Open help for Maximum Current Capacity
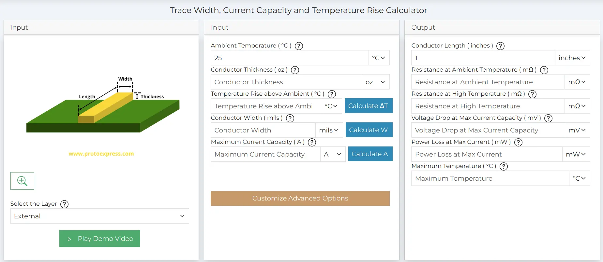This screenshot has height=262, width=603. coord(312,142)
